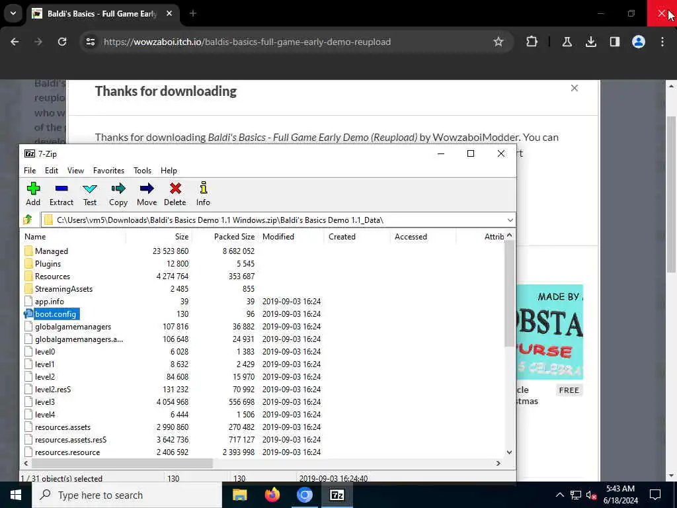The image size is (677, 508).
Task: Open a new Chrome tab
Action: tap(193, 13)
